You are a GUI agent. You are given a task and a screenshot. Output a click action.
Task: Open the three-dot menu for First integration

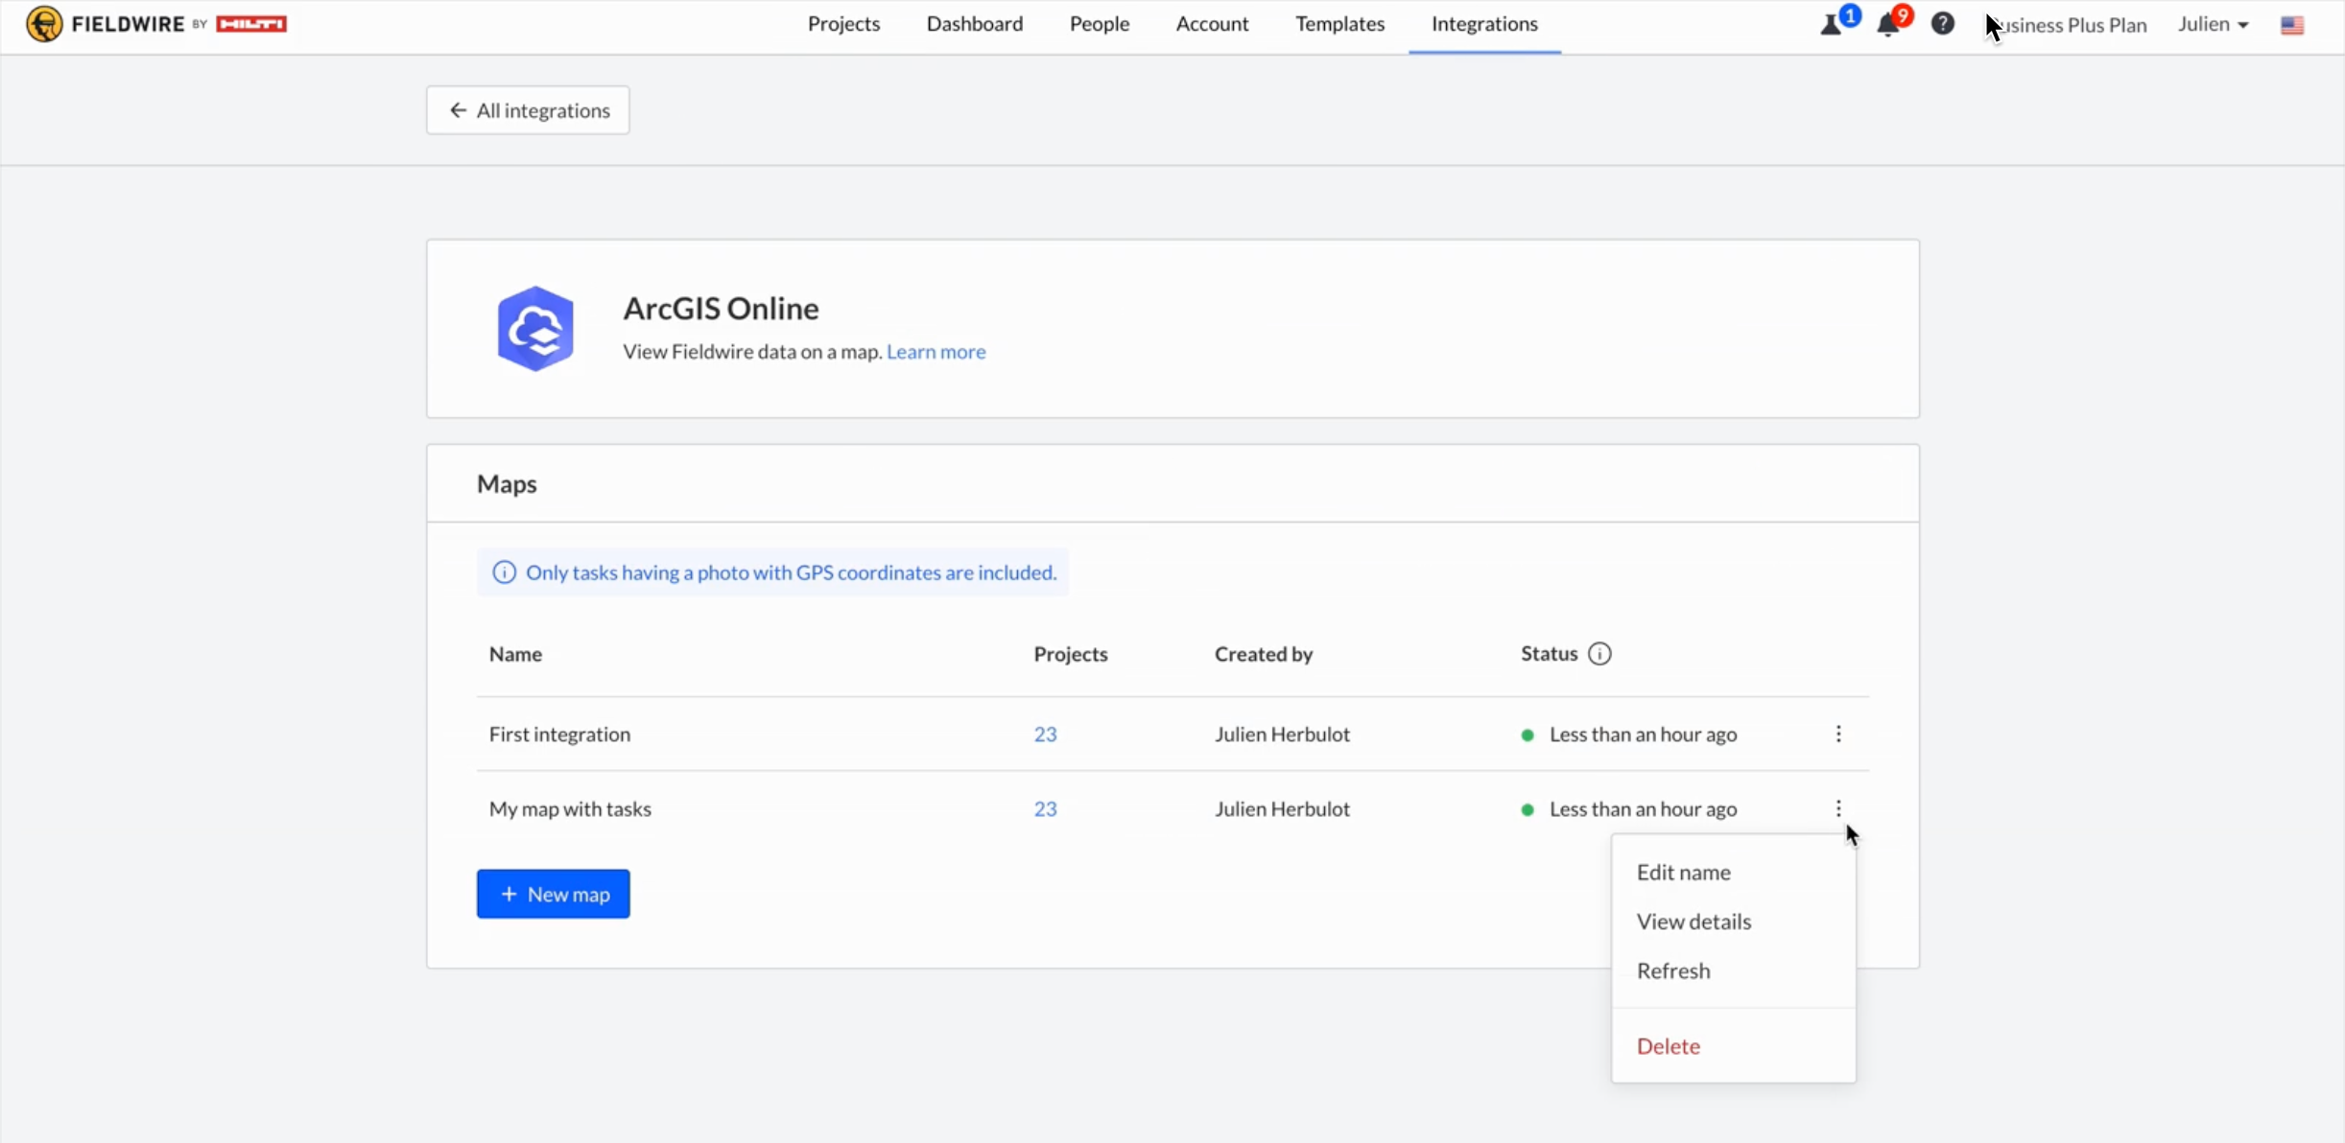pyautogui.click(x=1838, y=735)
